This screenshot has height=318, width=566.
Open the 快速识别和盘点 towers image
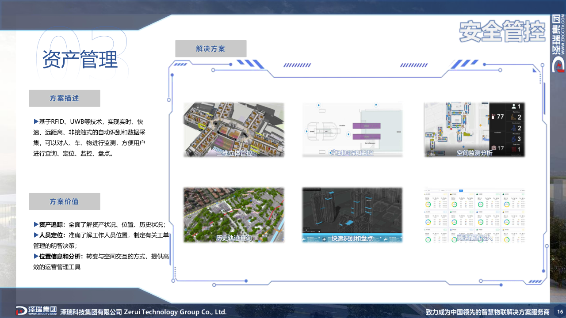pos(352,215)
